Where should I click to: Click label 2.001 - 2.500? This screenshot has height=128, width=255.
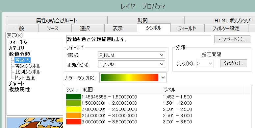tap(177, 109)
